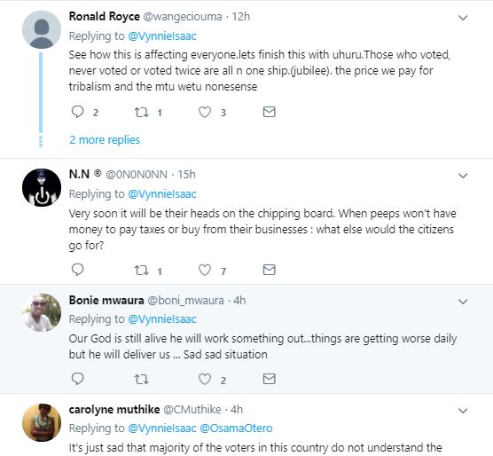Screen dimensions: 493x456
Task: Retweet Bonie mwaura's tweet
Action: click(142, 380)
